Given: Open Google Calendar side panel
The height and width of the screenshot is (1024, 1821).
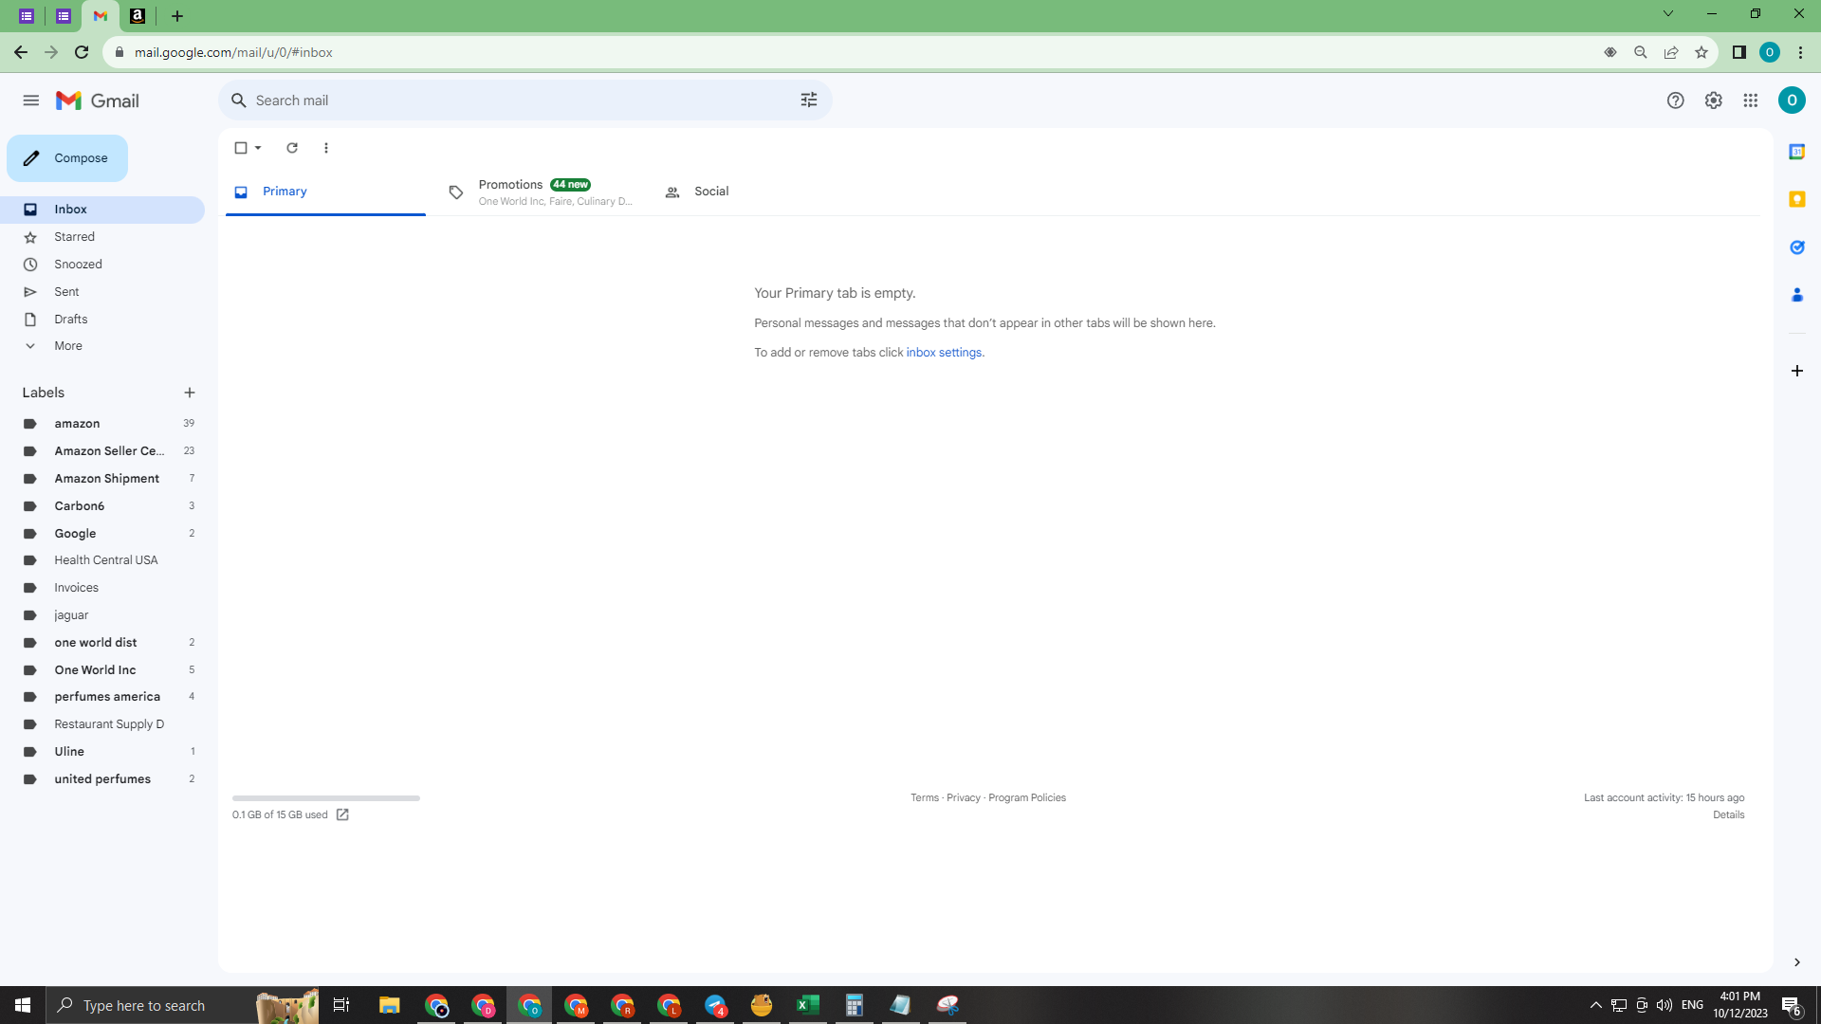Looking at the screenshot, I should point(1797,152).
